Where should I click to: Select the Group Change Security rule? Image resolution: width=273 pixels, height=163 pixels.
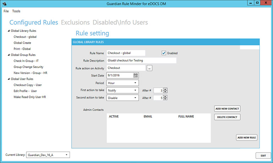tap(28, 67)
